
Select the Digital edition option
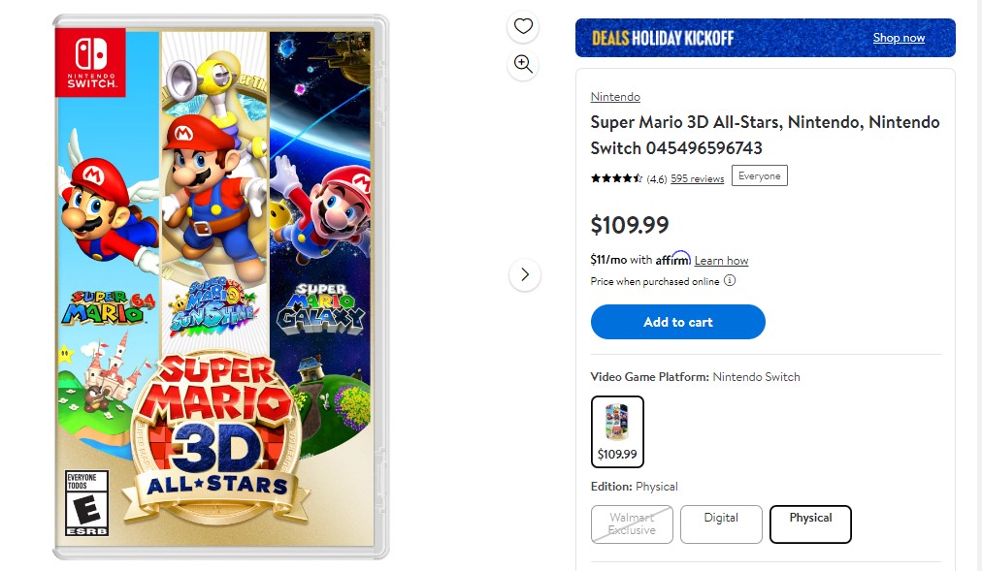coord(721,523)
